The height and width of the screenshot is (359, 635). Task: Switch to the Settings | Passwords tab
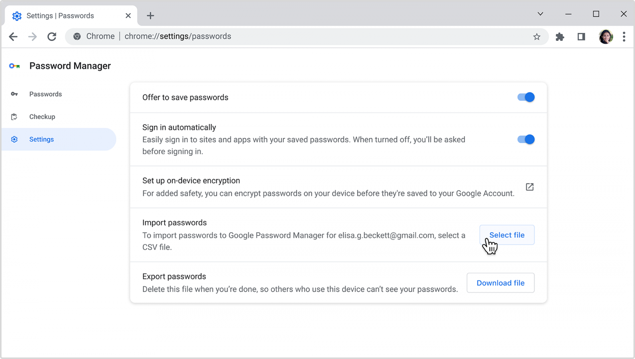click(60, 15)
